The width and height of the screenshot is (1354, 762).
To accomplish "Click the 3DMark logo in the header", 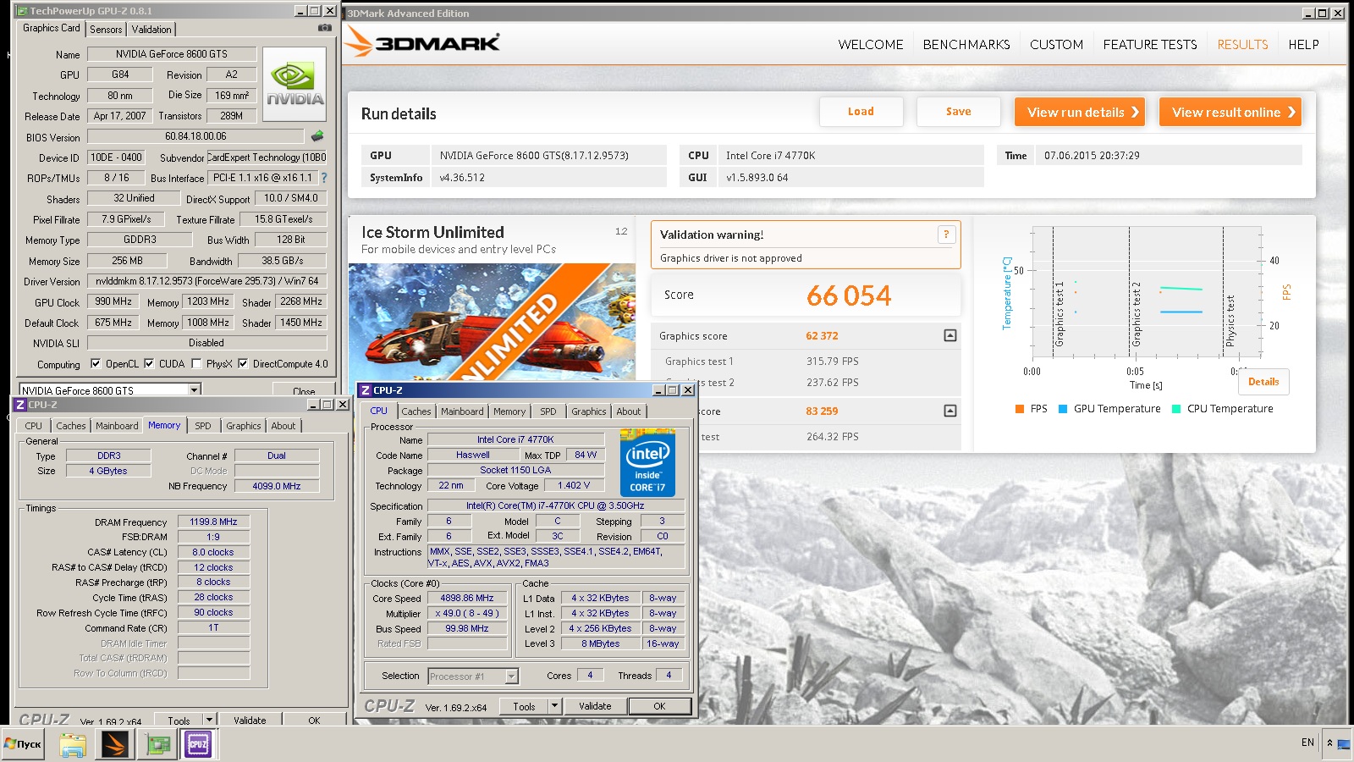I will (x=422, y=41).
